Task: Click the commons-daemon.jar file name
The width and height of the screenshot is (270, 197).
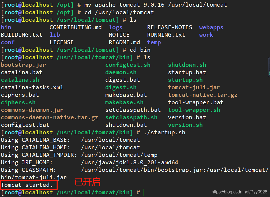Action: click(32, 110)
